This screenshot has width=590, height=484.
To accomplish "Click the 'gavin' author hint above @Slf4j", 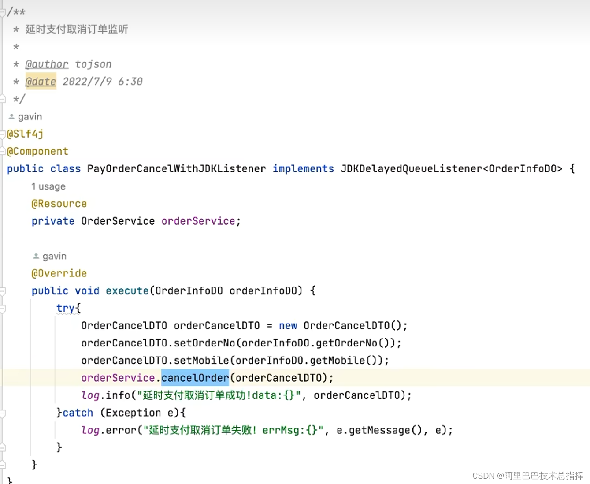I will 30,117.
